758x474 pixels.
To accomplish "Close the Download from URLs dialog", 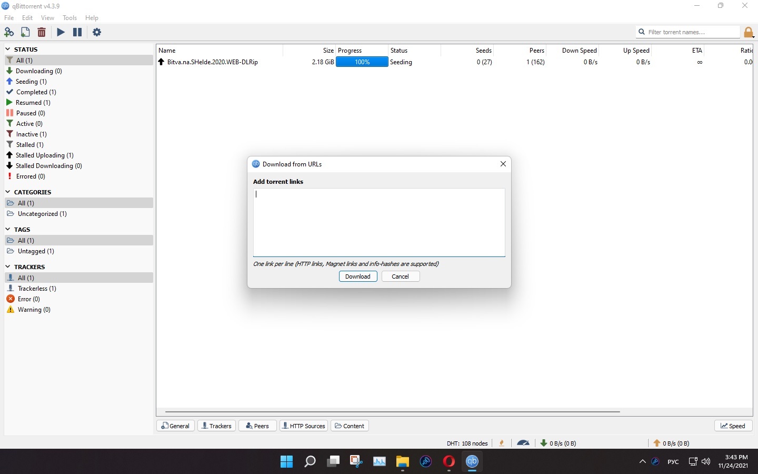I will point(503,164).
